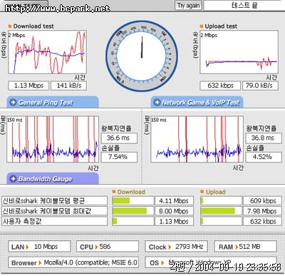
Task: Click the orange arrow beside LAN
Action: coord(27,247)
